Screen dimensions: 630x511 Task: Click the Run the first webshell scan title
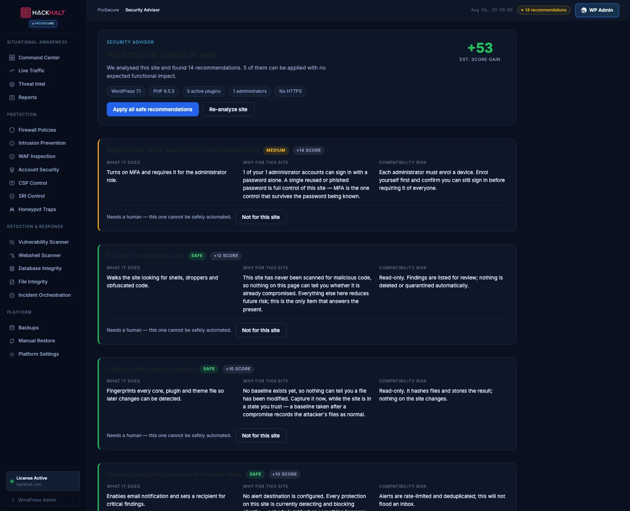[x=145, y=256]
